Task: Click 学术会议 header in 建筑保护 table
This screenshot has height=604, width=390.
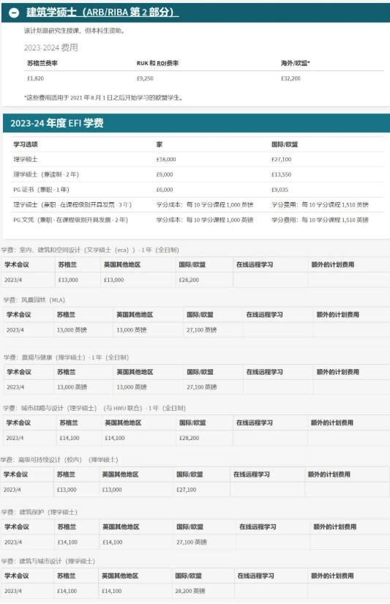Action: [17, 527]
